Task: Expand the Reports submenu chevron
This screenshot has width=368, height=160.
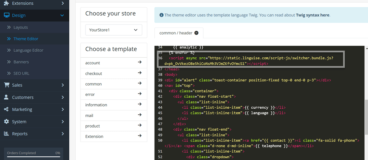Action: pos(63,134)
